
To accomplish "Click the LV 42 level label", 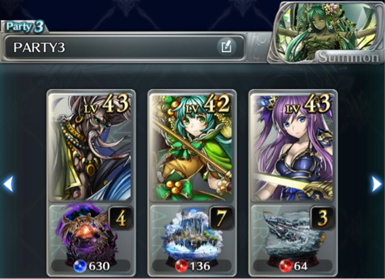I will 207,105.
